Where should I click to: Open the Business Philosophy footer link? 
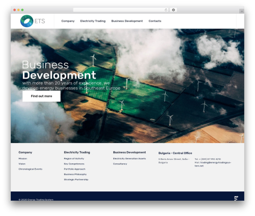click(x=75, y=174)
